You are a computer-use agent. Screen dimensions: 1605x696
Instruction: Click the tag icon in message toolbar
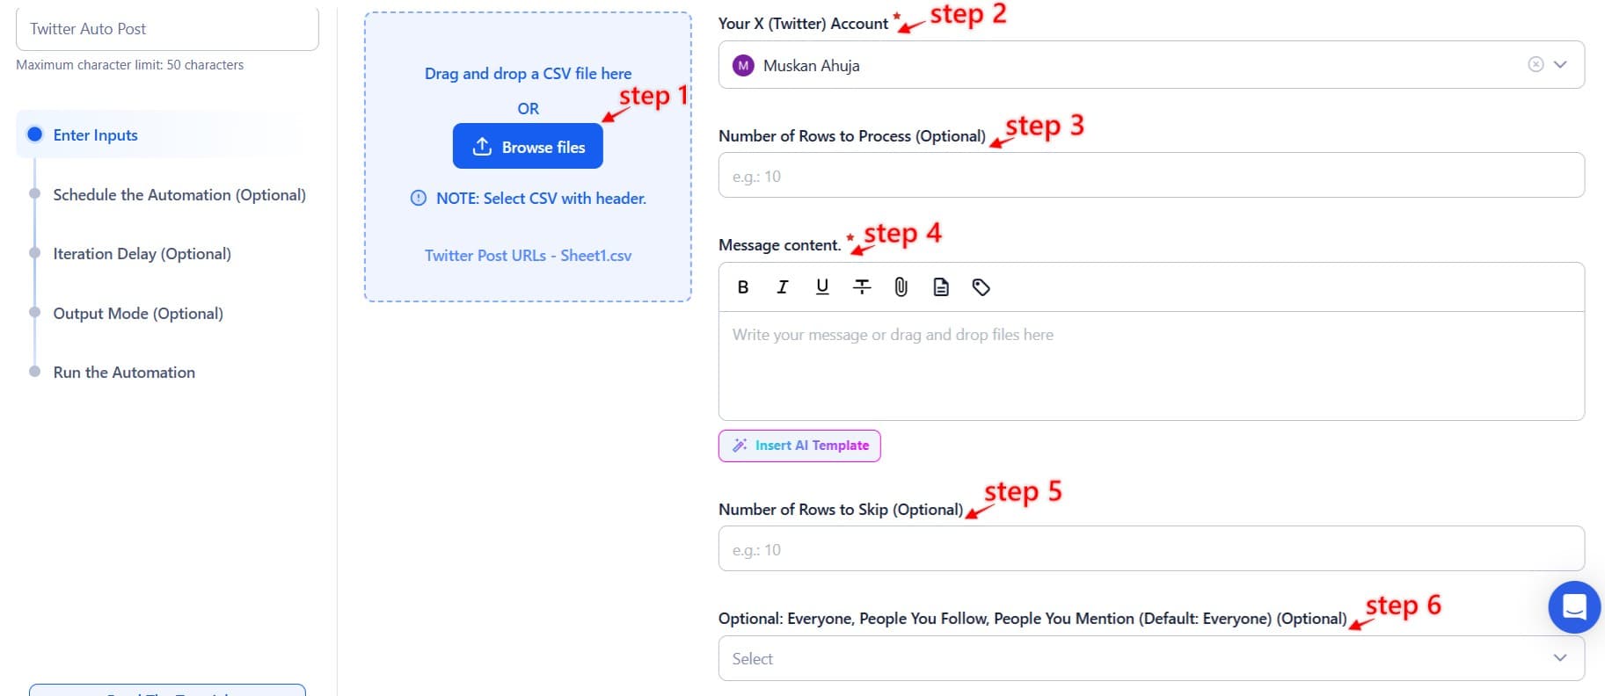click(x=981, y=286)
